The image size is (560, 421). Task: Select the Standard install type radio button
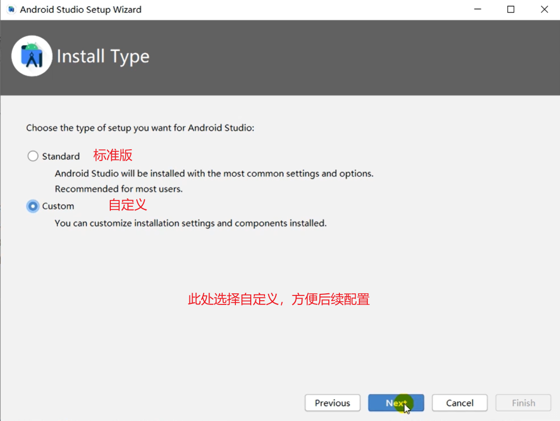[x=33, y=156]
